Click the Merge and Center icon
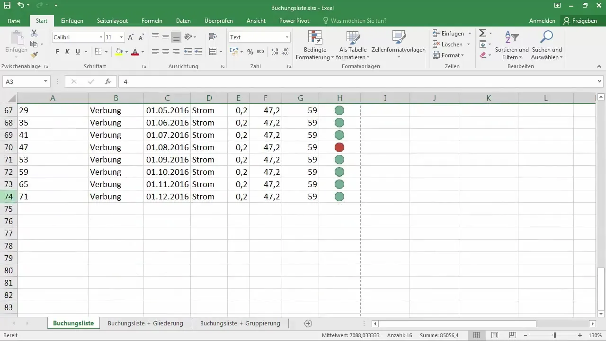Image resolution: width=606 pixels, height=341 pixels. [x=213, y=52]
